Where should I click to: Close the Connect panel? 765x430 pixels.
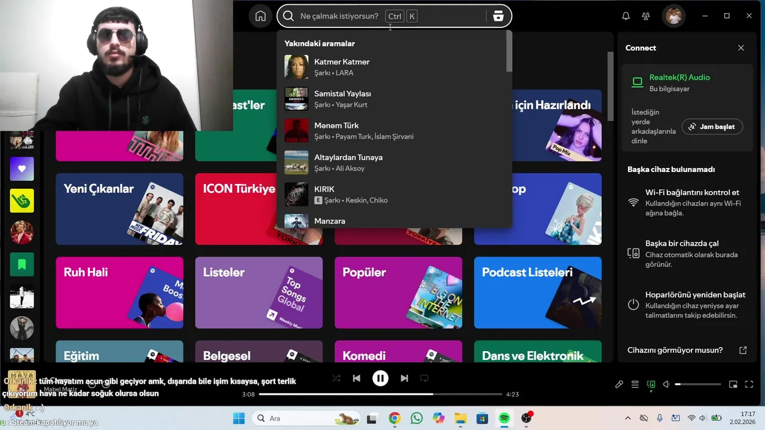click(x=741, y=48)
